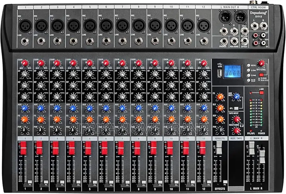Toggle the AFL switch under AUX MST
286x194 pixels.
236,108
